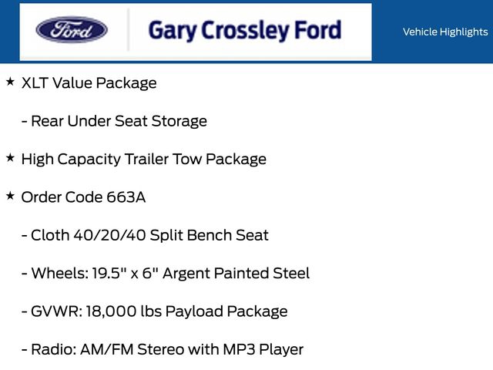
Task: Click the dash bullet before the Wheels line
Action: tap(25, 274)
